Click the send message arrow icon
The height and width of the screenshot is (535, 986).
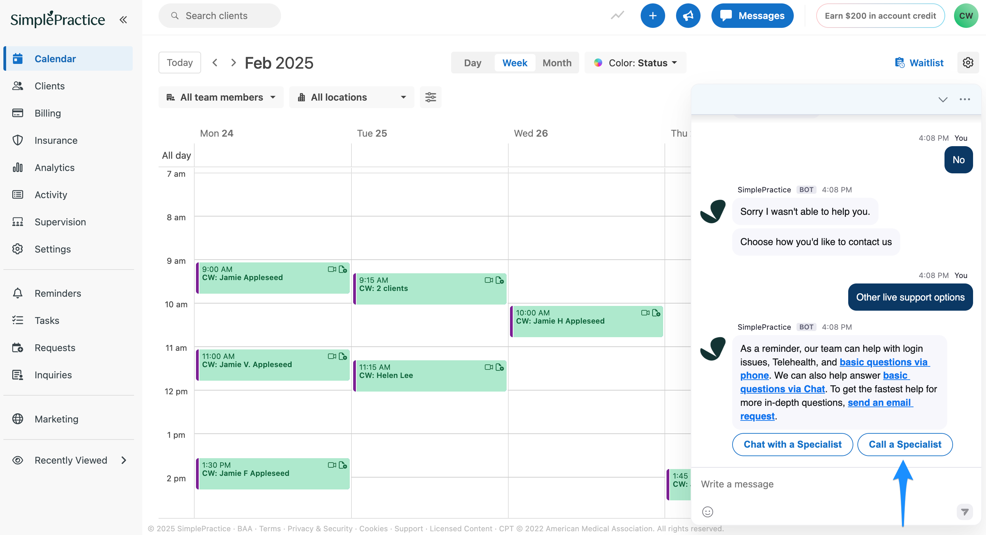[x=965, y=512]
